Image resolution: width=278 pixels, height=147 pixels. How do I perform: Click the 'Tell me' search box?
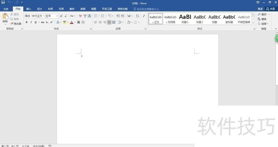point(147,9)
